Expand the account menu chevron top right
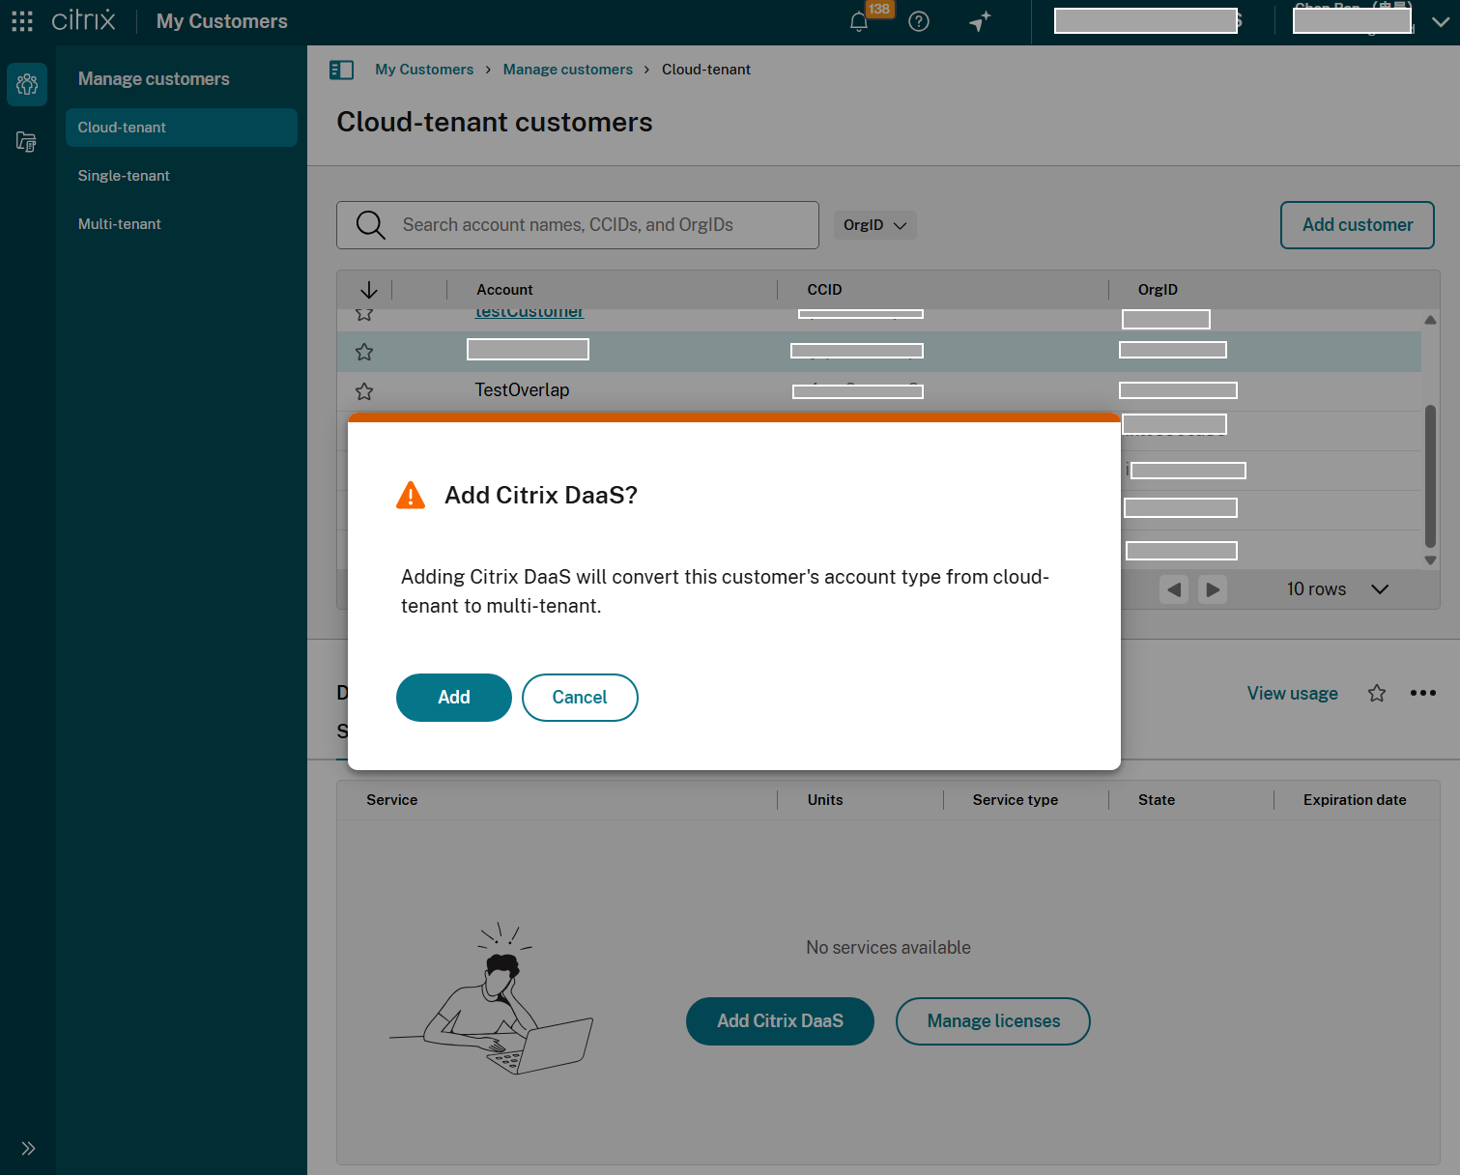Image resolution: width=1460 pixels, height=1175 pixels. tap(1441, 21)
